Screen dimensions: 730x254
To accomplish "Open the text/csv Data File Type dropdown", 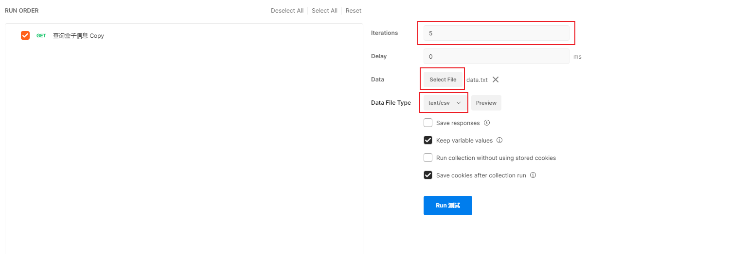I will [x=444, y=103].
